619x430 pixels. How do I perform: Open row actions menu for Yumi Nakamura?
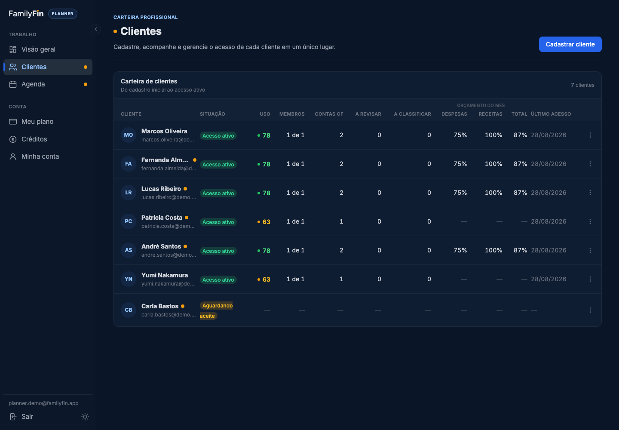(590, 279)
